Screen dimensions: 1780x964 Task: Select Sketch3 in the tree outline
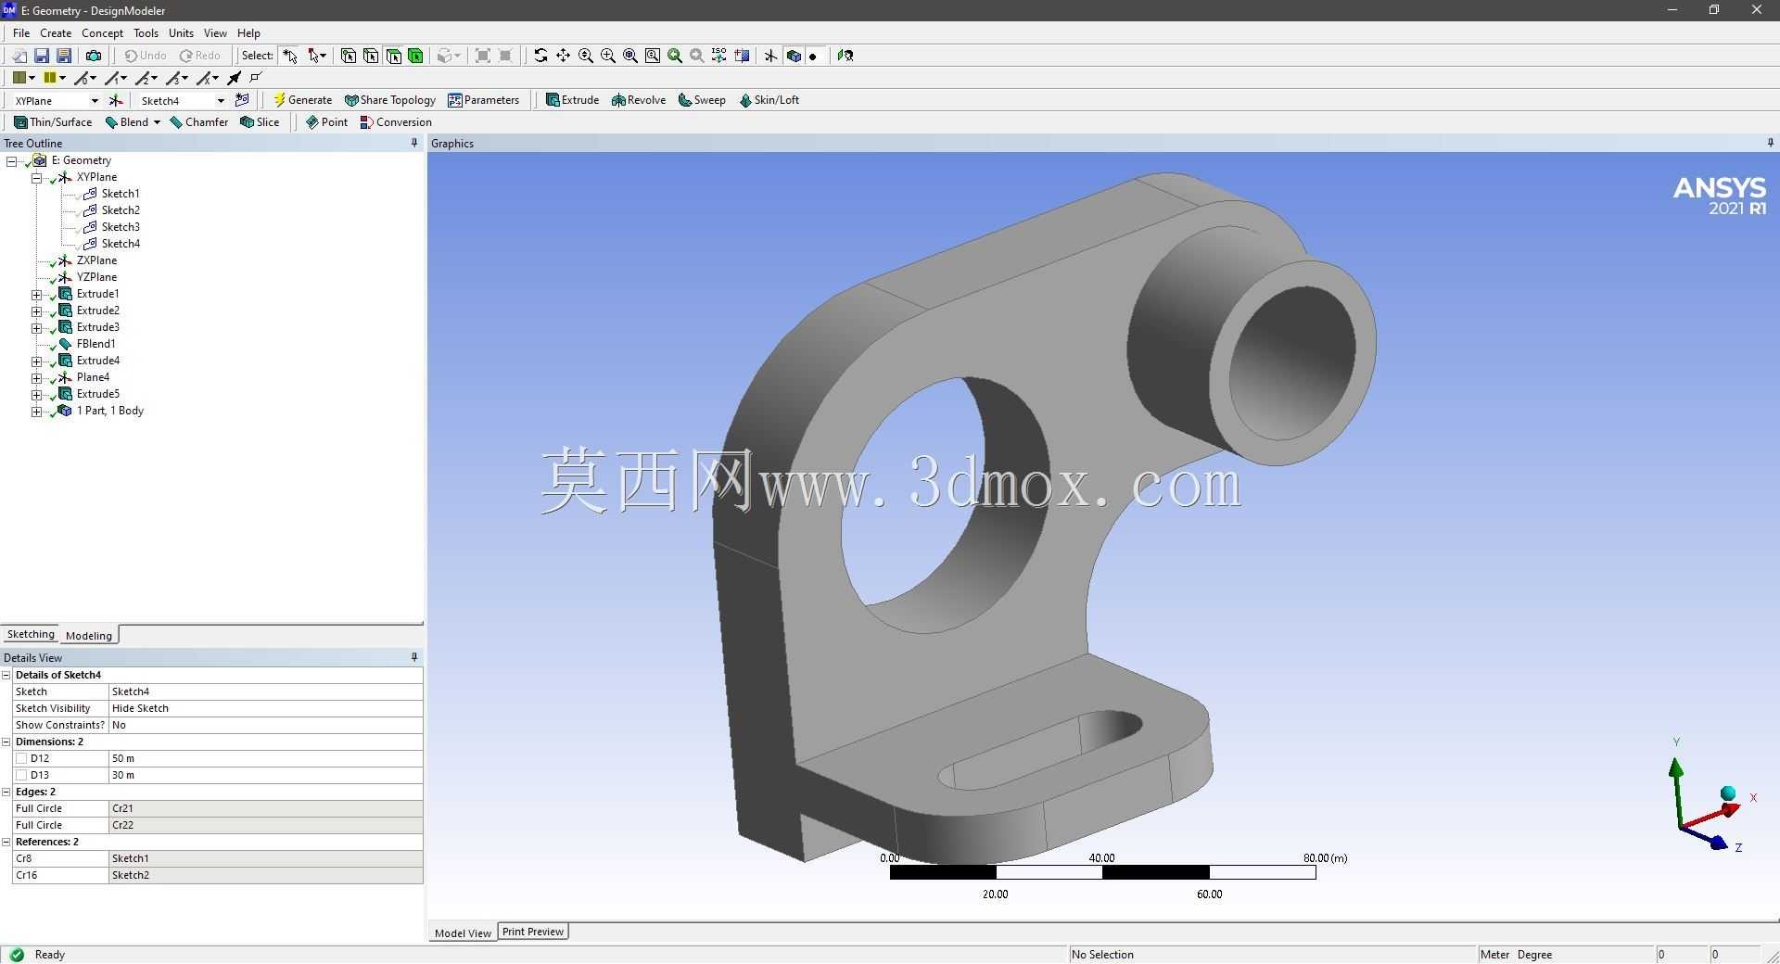[x=121, y=227]
